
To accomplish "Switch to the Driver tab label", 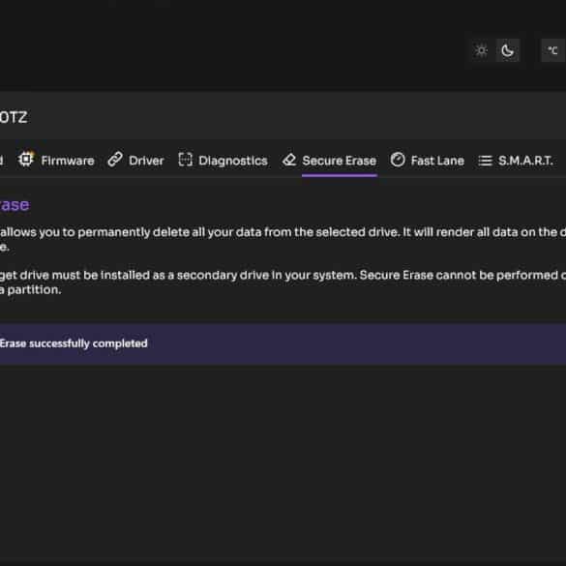I will point(146,161).
